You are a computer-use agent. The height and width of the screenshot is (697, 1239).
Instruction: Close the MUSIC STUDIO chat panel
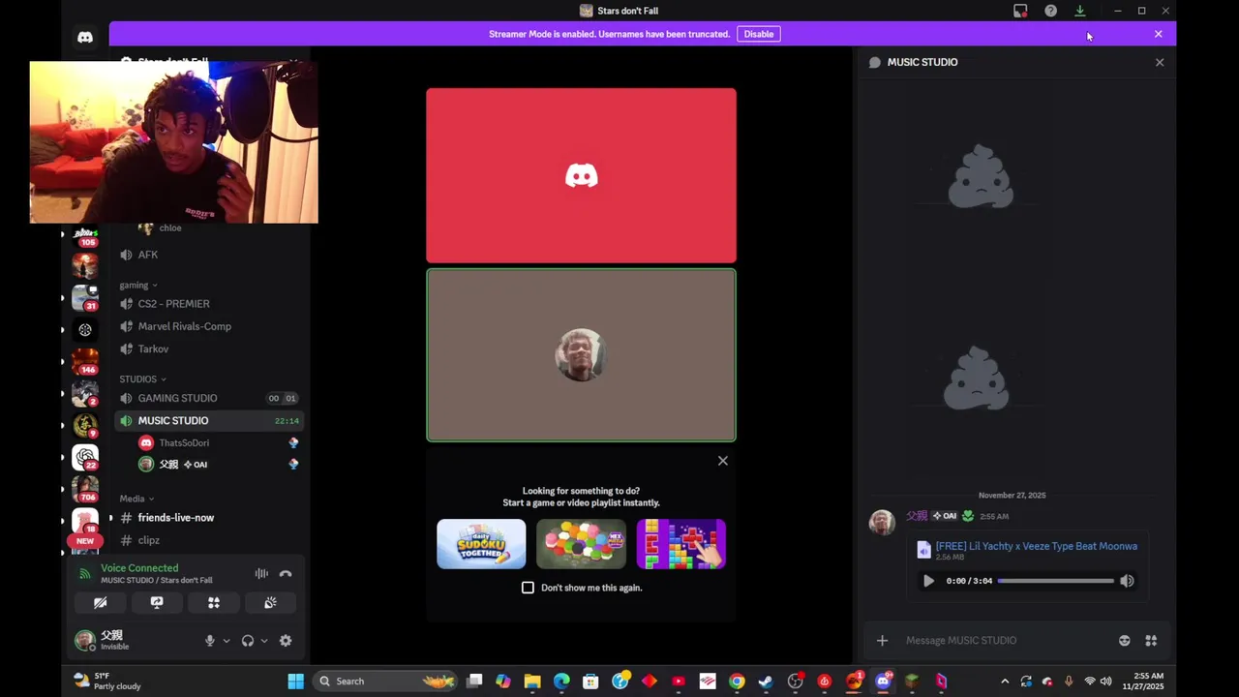(1160, 62)
